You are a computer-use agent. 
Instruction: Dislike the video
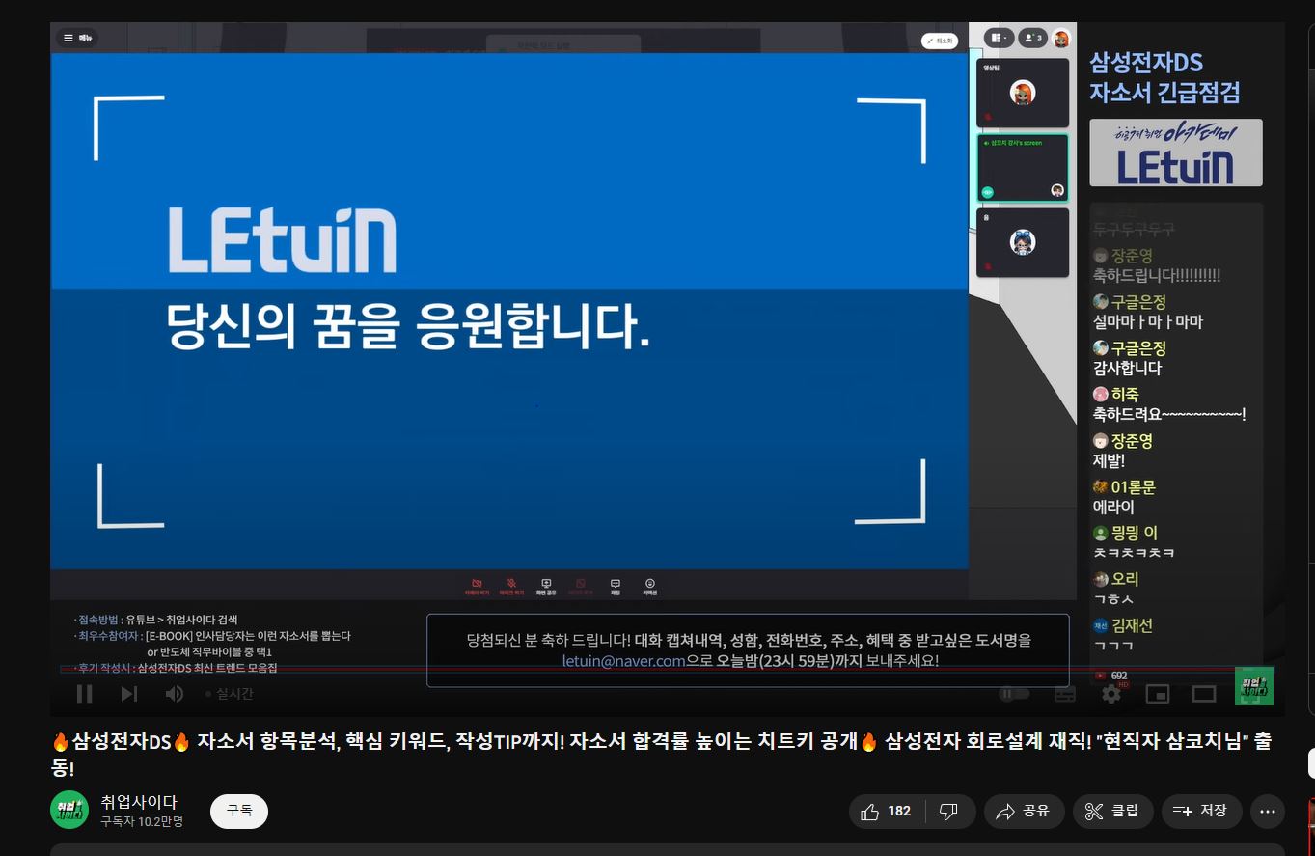949,812
